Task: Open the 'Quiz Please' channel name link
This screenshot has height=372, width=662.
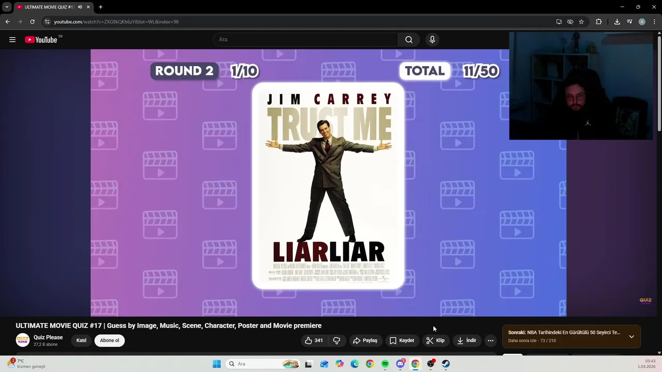Action: tap(48, 337)
